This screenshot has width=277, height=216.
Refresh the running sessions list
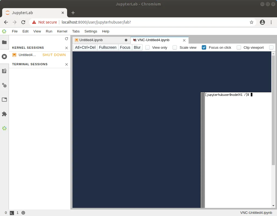[67, 39]
